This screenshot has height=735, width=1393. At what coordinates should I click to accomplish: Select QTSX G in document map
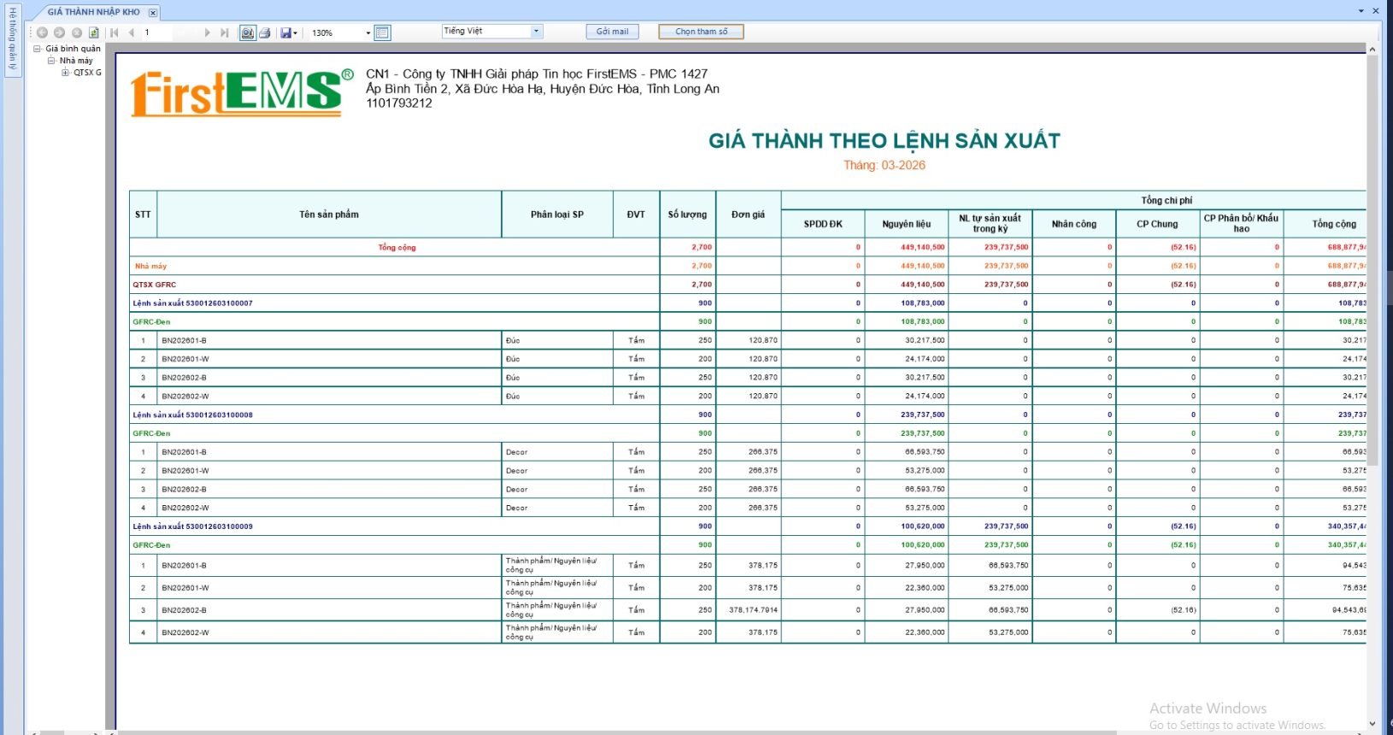click(x=87, y=73)
